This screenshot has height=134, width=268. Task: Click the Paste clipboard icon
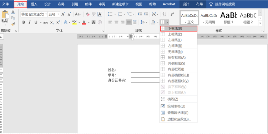(5, 14)
